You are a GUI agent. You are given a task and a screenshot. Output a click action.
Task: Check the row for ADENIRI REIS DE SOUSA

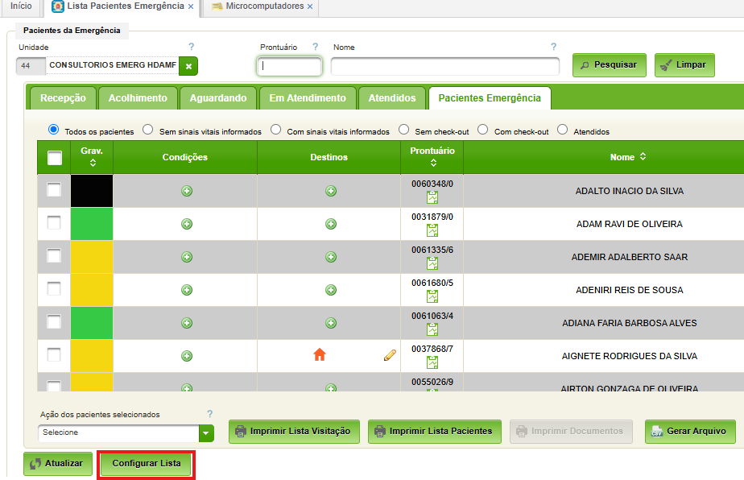point(54,288)
